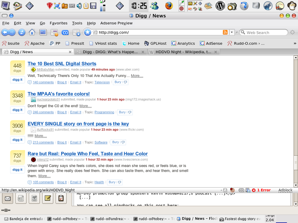Open the GPLHost bookmark

click(155, 43)
